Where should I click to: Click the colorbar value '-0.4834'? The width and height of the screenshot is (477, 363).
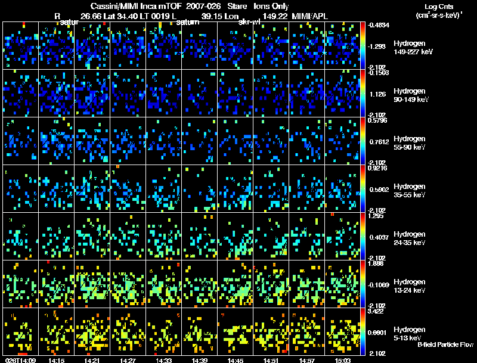(379, 25)
